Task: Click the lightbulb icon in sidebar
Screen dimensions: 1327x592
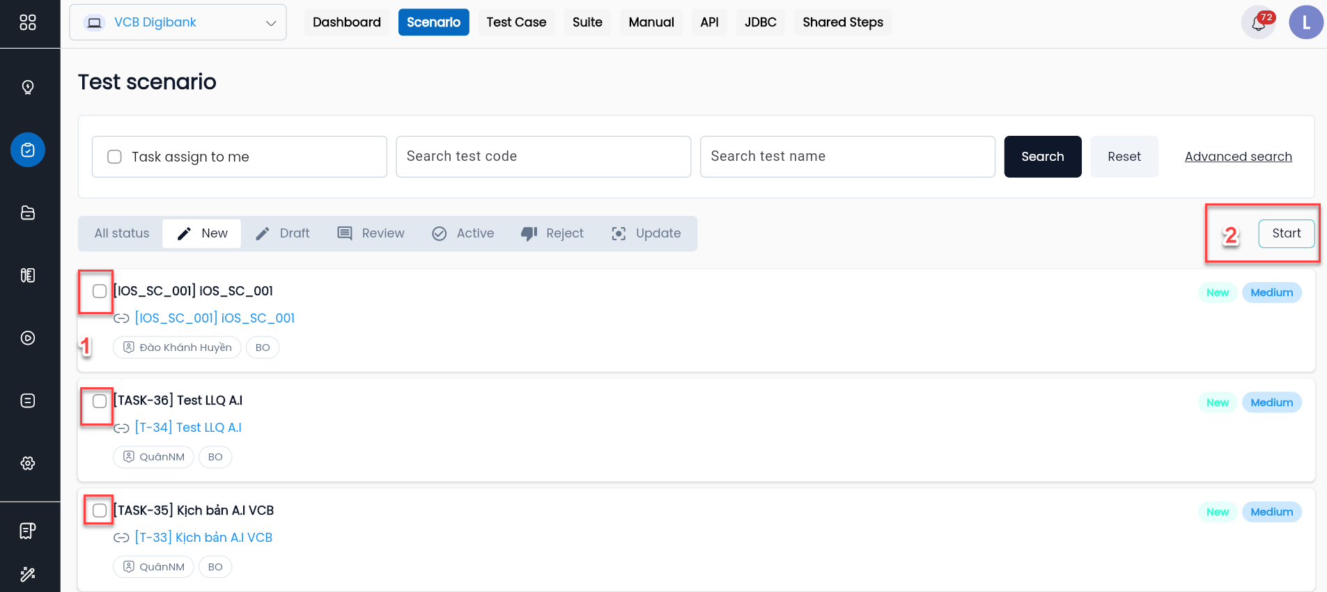Action: (28, 87)
